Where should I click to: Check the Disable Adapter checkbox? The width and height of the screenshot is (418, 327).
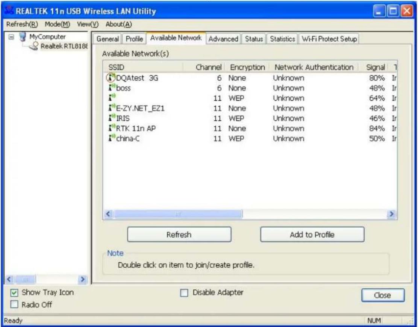[184, 293]
